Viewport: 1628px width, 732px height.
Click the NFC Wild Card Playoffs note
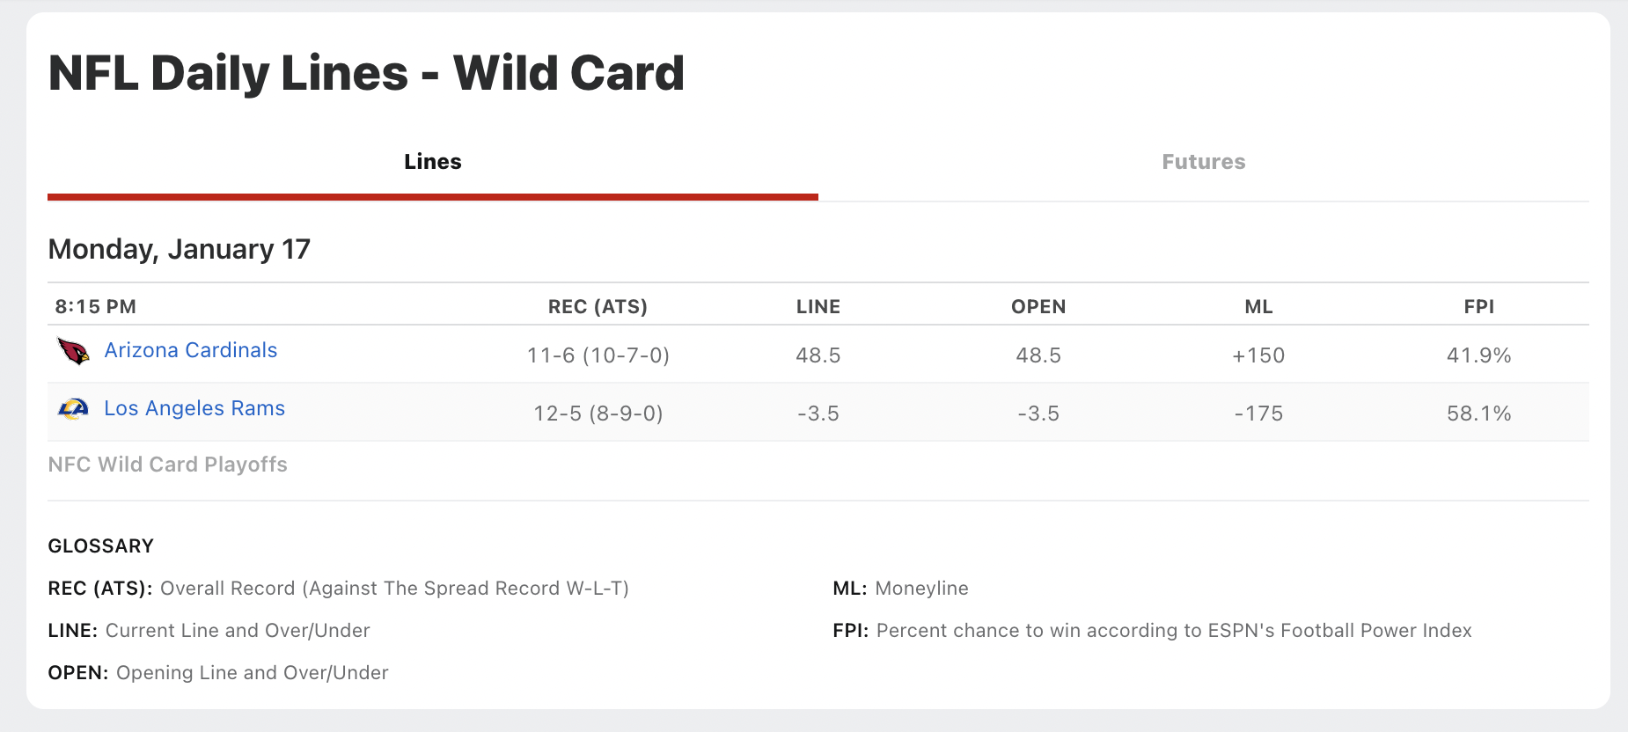pos(168,465)
